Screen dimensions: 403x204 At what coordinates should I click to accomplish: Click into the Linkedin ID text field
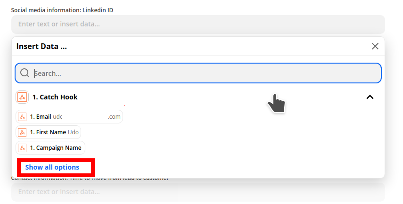198,24
